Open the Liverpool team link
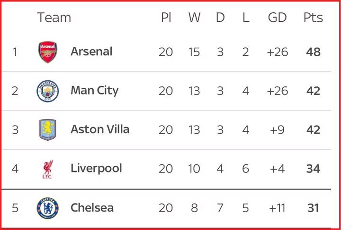 click(96, 168)
